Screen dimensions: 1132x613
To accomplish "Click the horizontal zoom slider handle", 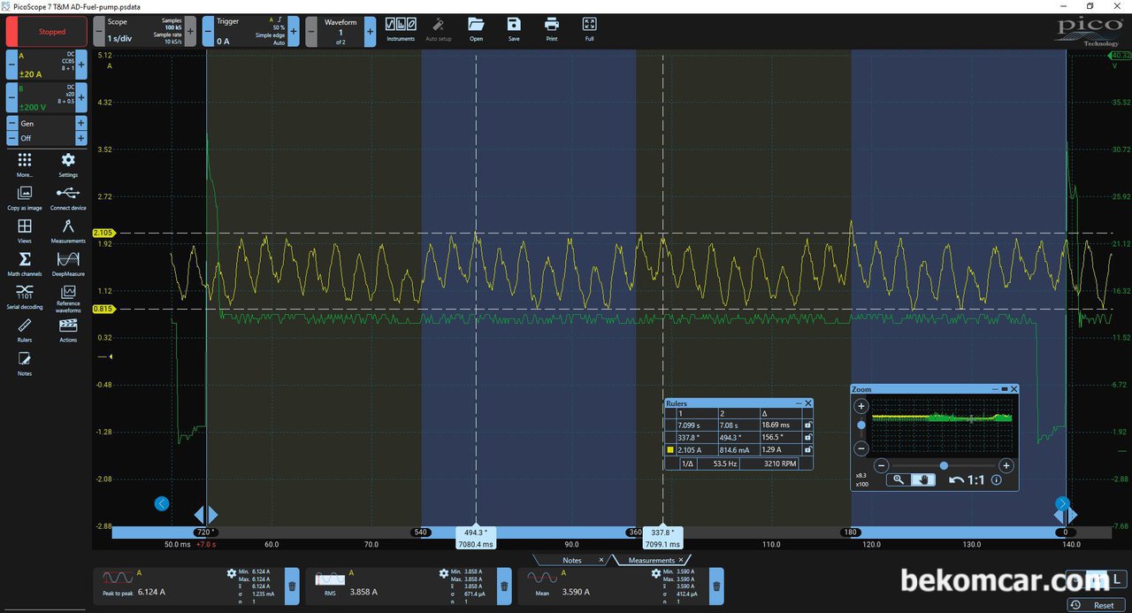I will tap(944, 465).
